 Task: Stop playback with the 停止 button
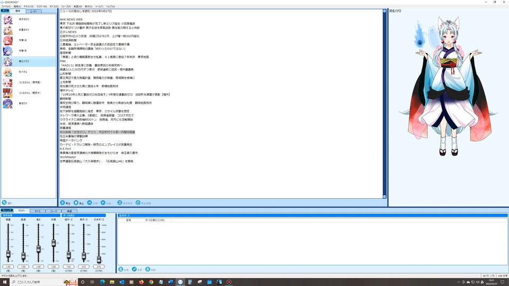tap(76, 203)
